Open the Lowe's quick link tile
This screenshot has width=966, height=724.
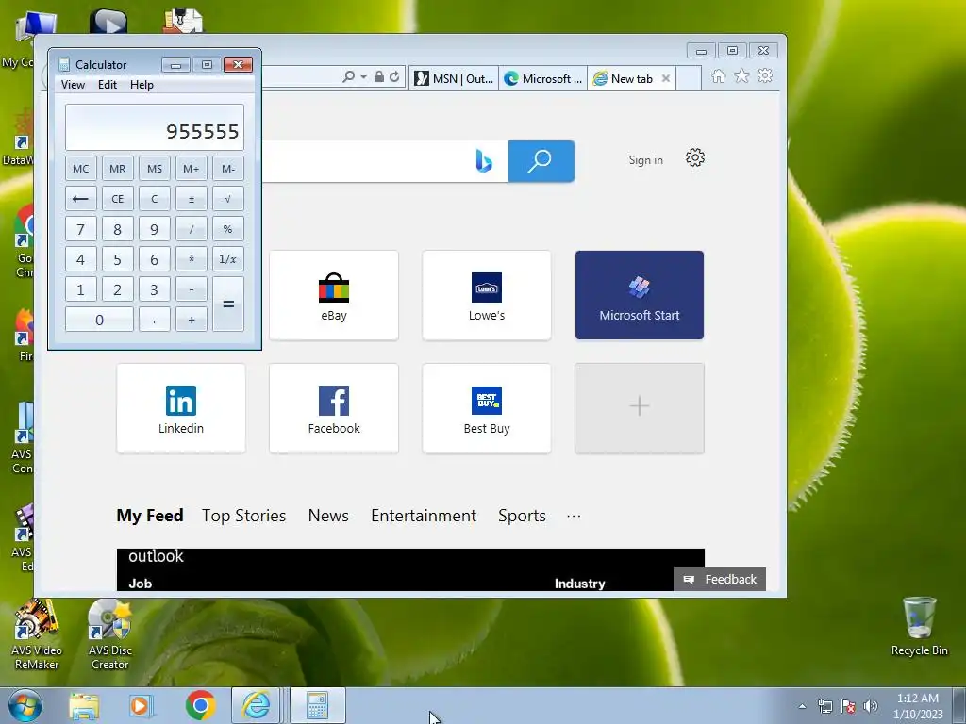pos(487,295)
